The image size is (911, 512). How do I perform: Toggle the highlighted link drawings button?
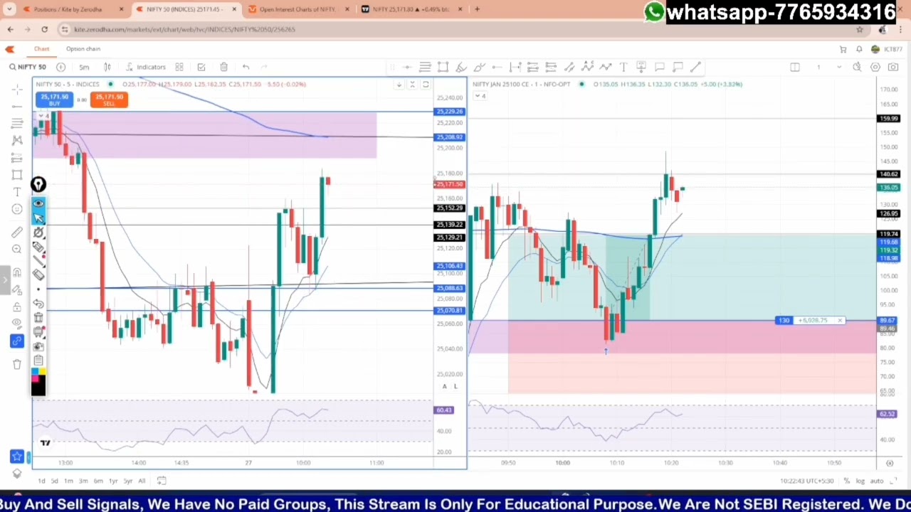click(17, 341)
